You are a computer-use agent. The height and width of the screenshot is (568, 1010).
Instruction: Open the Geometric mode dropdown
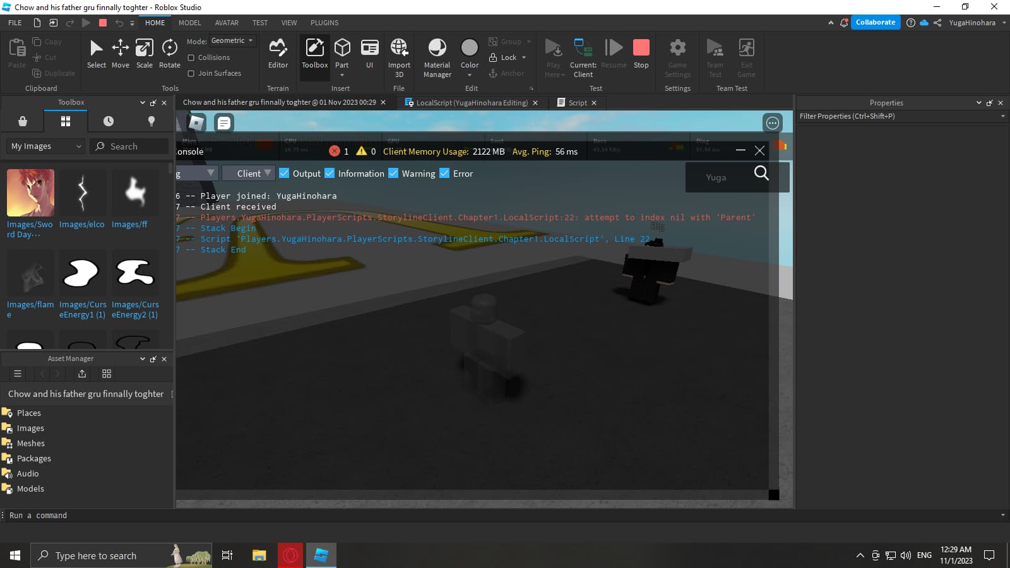pos(232,40)
